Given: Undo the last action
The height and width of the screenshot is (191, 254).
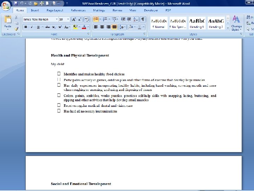Looking at the screenshot, I should tap(22, 3).
